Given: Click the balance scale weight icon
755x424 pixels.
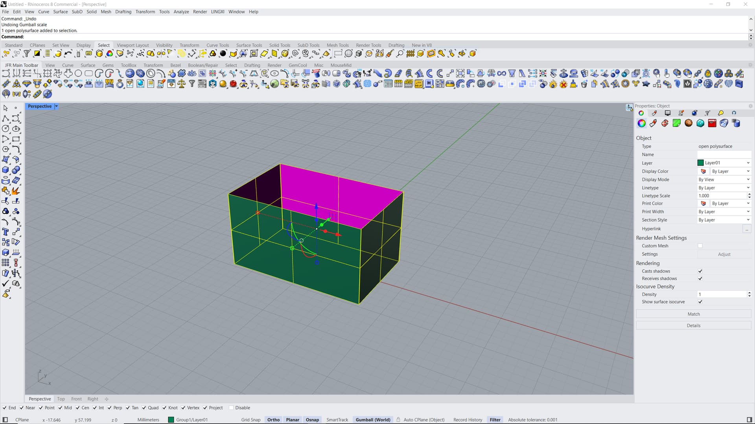Looking at the screenshot, I should (182, 84).
